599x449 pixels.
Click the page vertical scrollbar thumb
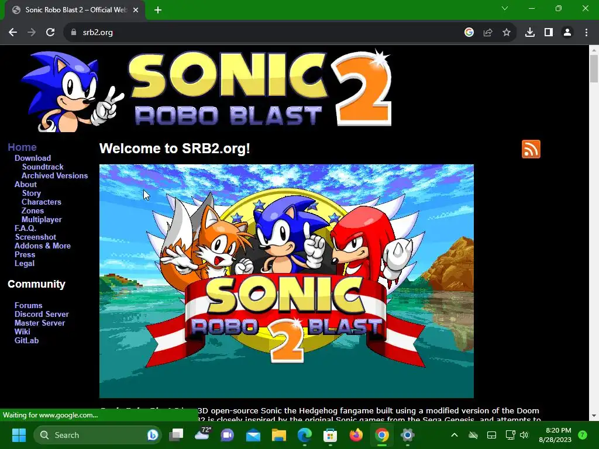point(594,69)
